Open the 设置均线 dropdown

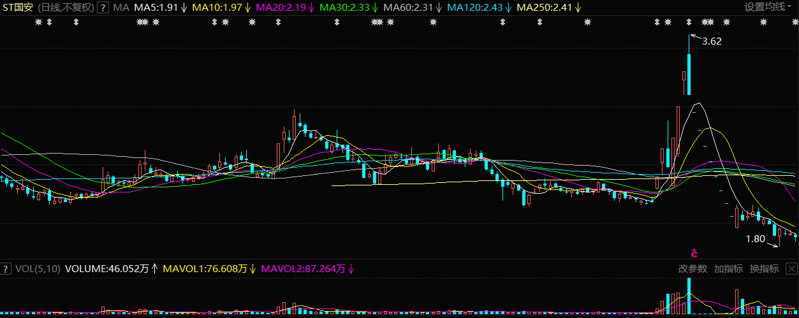click(768, 8)
